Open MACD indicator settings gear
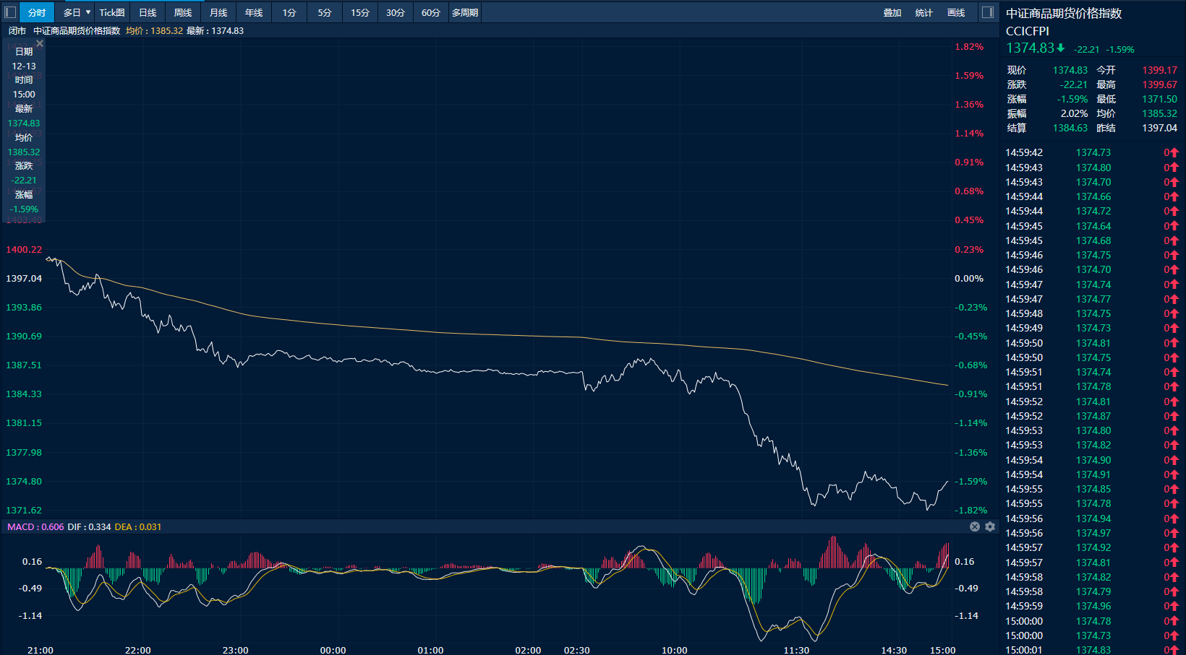 990,526
